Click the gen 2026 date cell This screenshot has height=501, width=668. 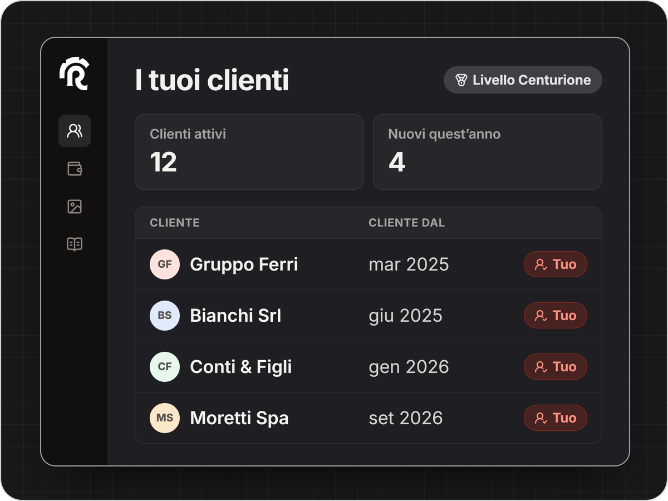point(409,367)
